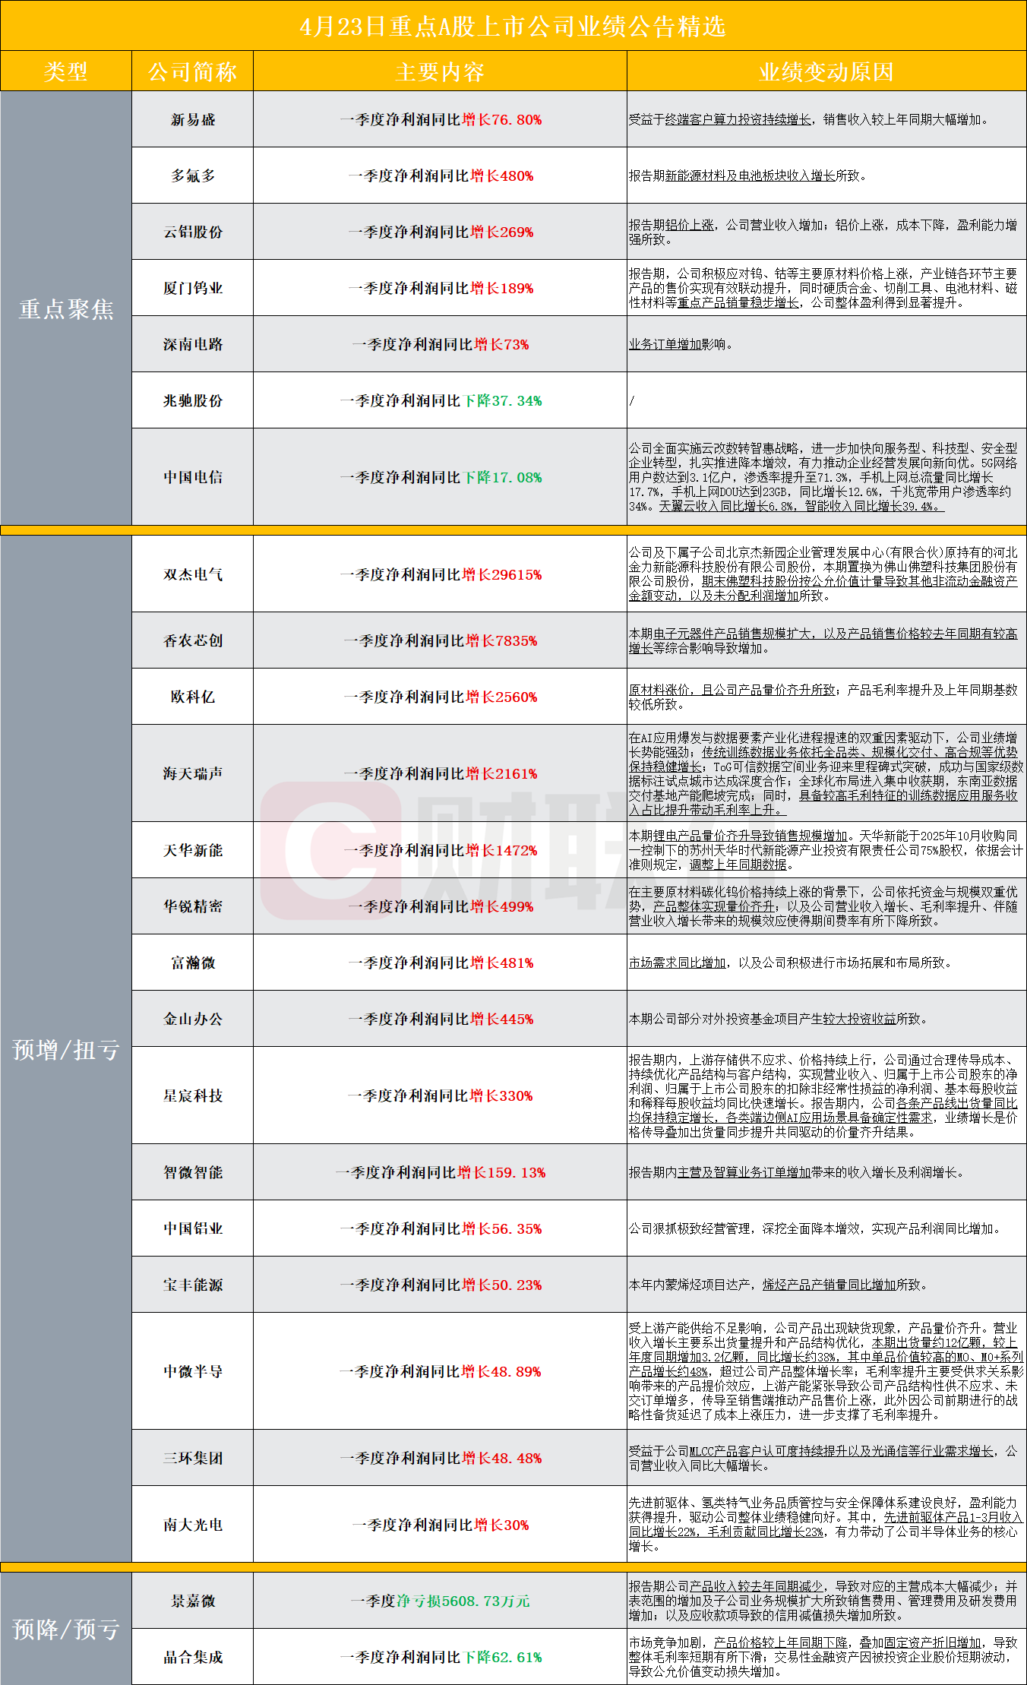Viewport: 1027px width, 1685px height.
Task: Click the 类型 column header
Action: [66, 71]
